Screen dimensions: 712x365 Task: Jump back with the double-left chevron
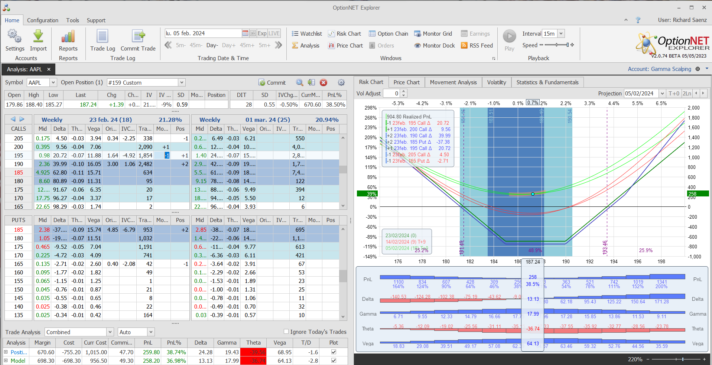coord(168,45)
